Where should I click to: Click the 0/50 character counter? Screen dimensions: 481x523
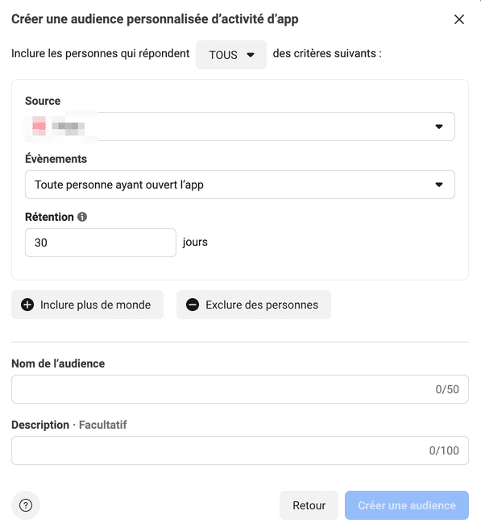(447, 389)
